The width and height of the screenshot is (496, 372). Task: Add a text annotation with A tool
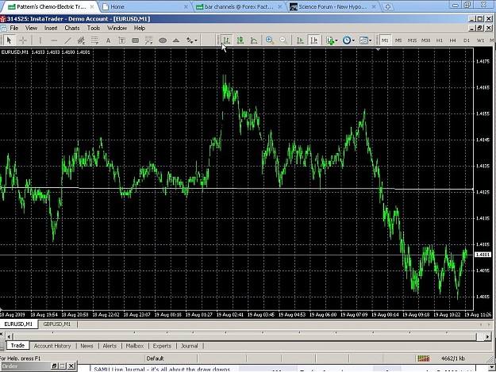108,40
